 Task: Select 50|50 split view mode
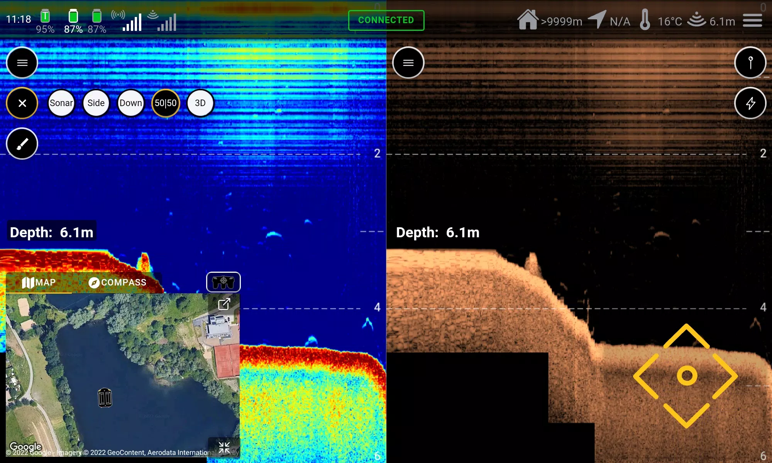[165, 103]
